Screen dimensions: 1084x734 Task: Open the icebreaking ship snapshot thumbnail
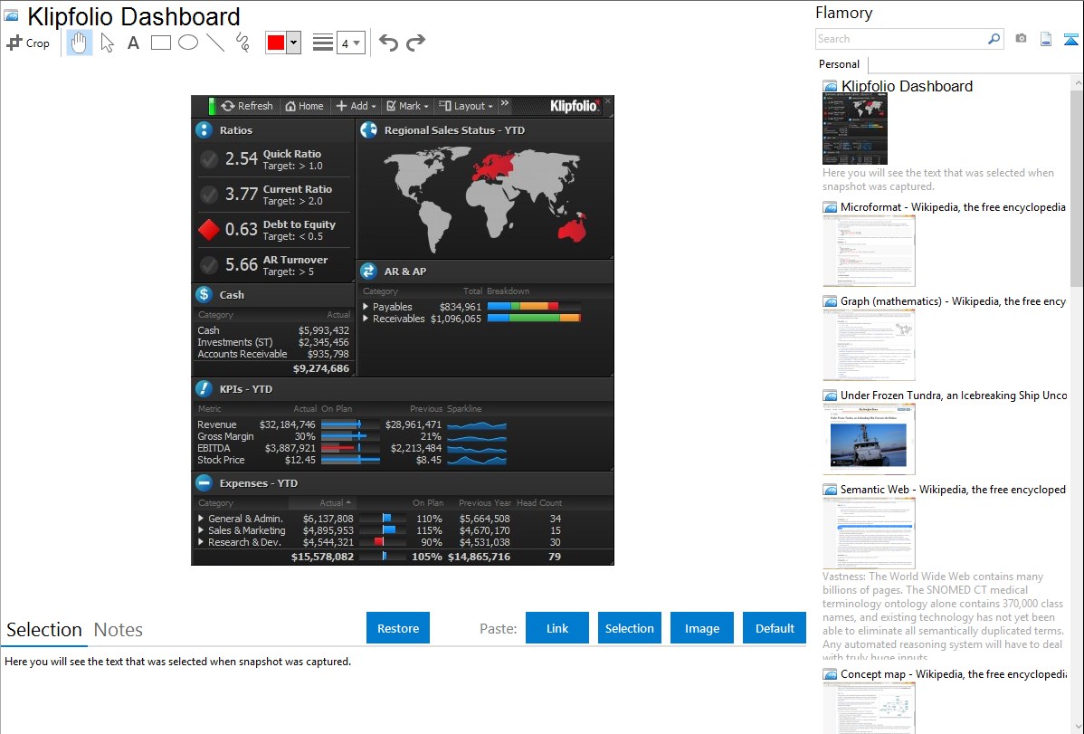click(869, 439)
